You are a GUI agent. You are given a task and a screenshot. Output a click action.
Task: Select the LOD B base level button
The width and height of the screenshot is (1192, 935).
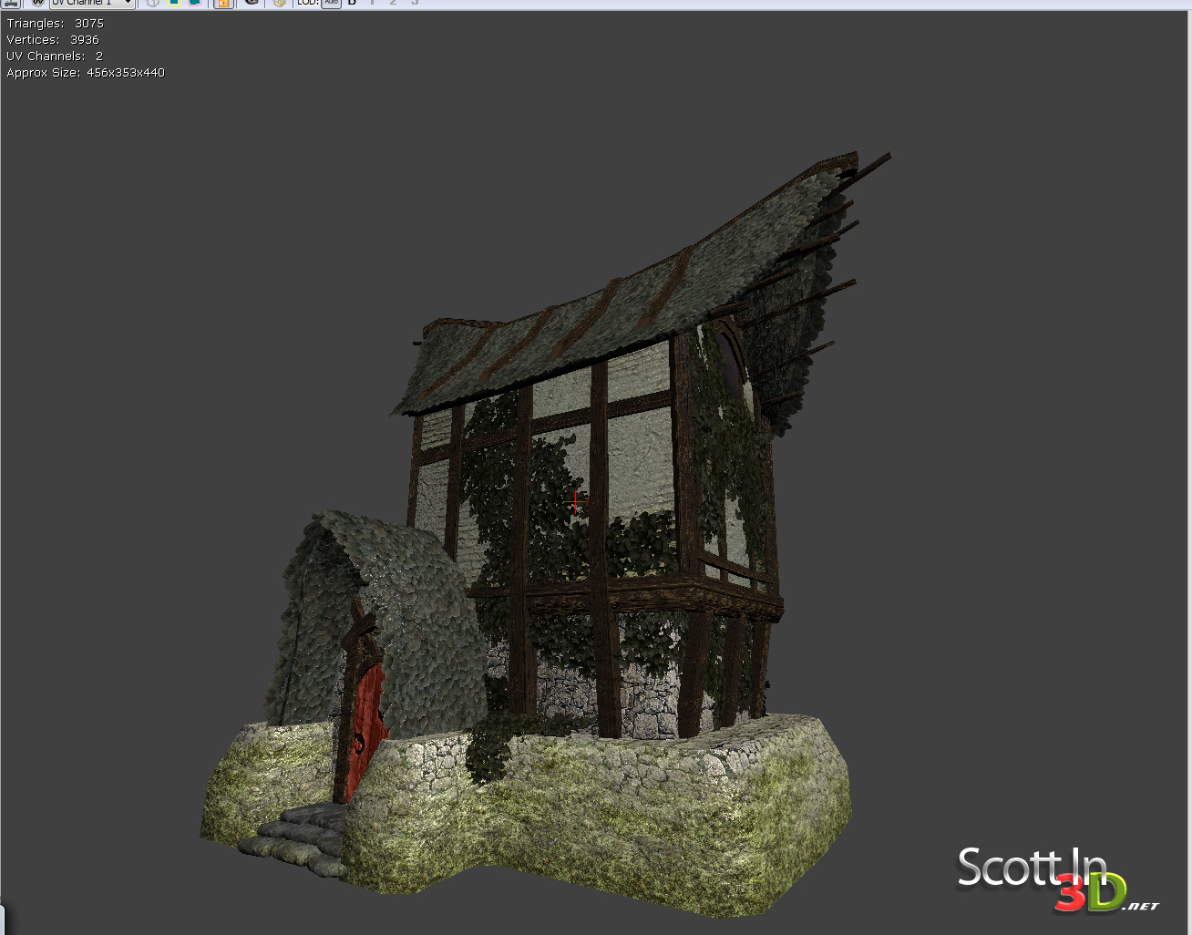352,3
